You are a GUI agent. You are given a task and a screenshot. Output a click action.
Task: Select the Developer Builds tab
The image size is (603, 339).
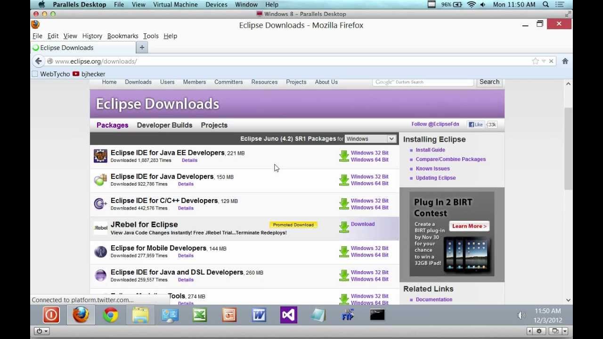click(164, 125)
